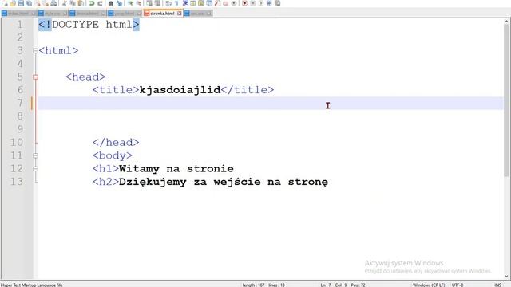Click the Save All toolbar icon
This screenshot has width=511, height=287.
(29, 3)
